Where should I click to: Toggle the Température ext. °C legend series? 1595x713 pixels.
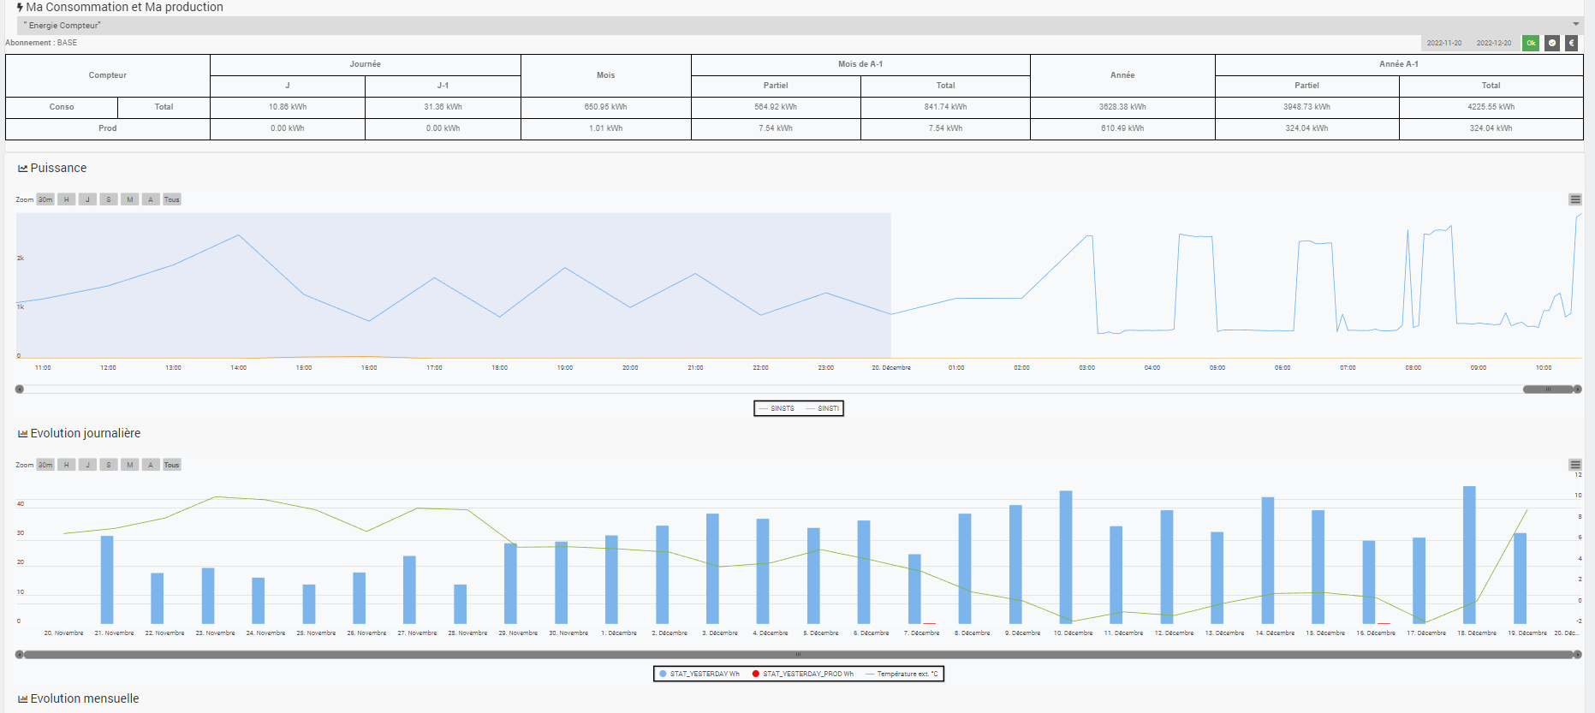pyautogui.click(x=902, y=674)
